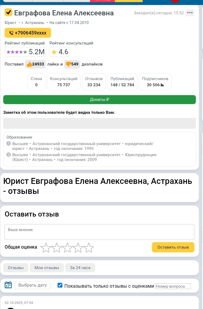This screenshot has width=203, height=309.
Task: Click the Номер вопроса input field
Action: [x=173, y=286]
